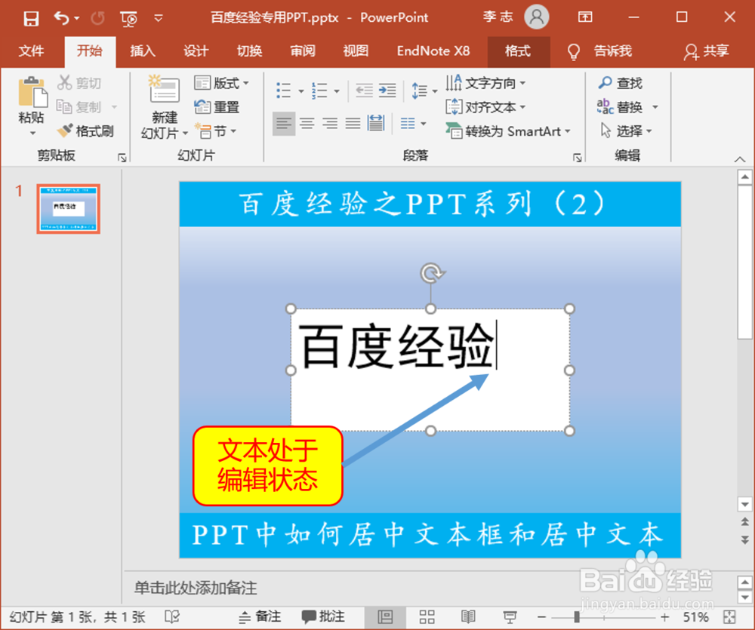Select left align text

tap(284, 123)
